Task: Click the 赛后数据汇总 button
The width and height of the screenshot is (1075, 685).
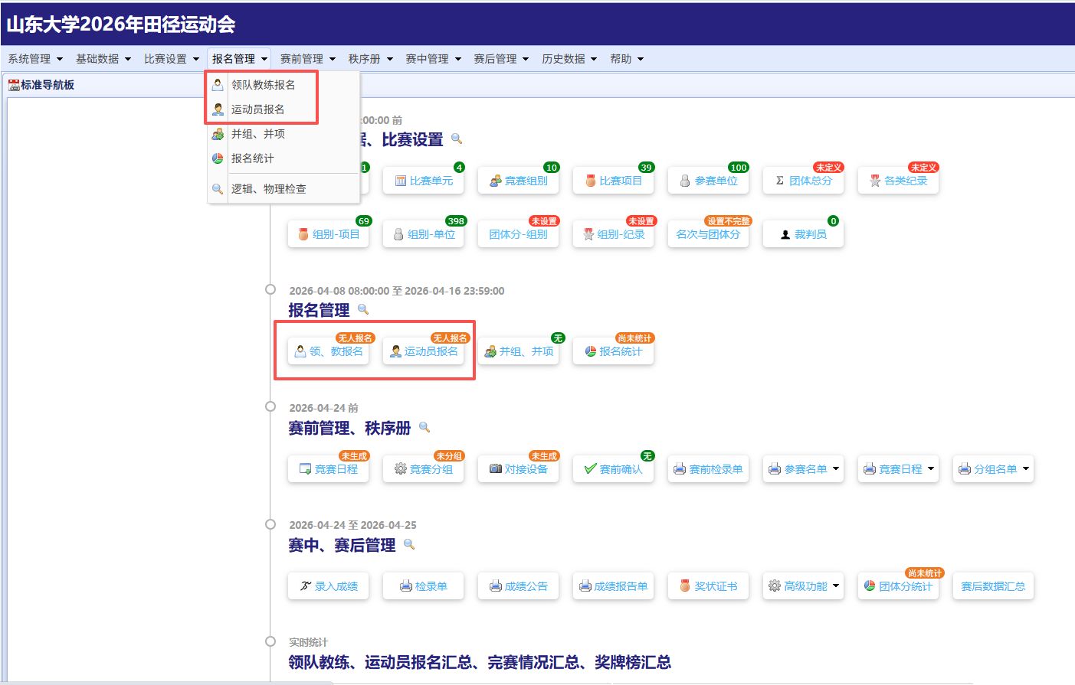Action: 993,586
